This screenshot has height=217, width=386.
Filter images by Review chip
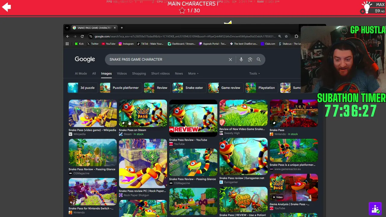157,88
